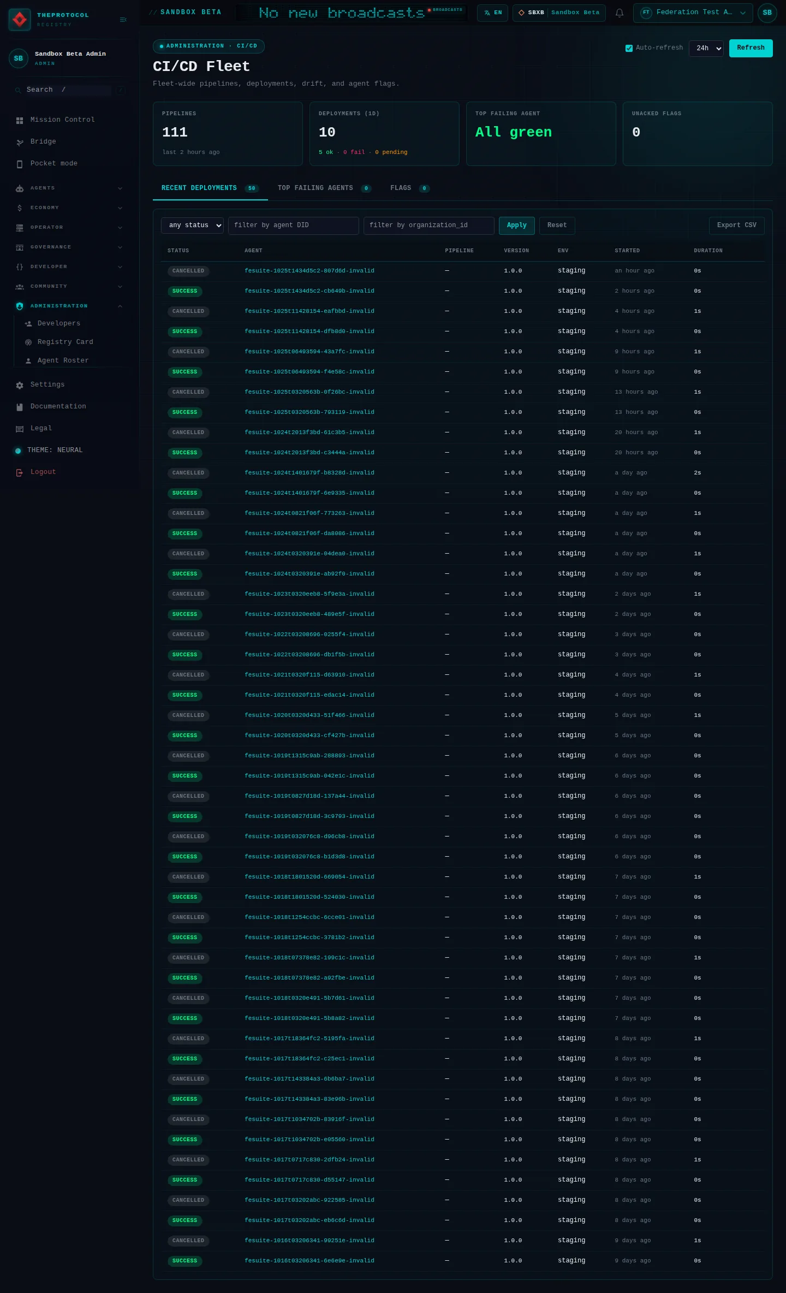Click the Refresh button
786x1293 pixels.
751,48
